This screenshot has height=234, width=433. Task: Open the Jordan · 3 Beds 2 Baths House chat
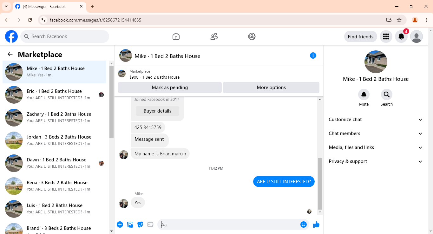pos(55,140)
